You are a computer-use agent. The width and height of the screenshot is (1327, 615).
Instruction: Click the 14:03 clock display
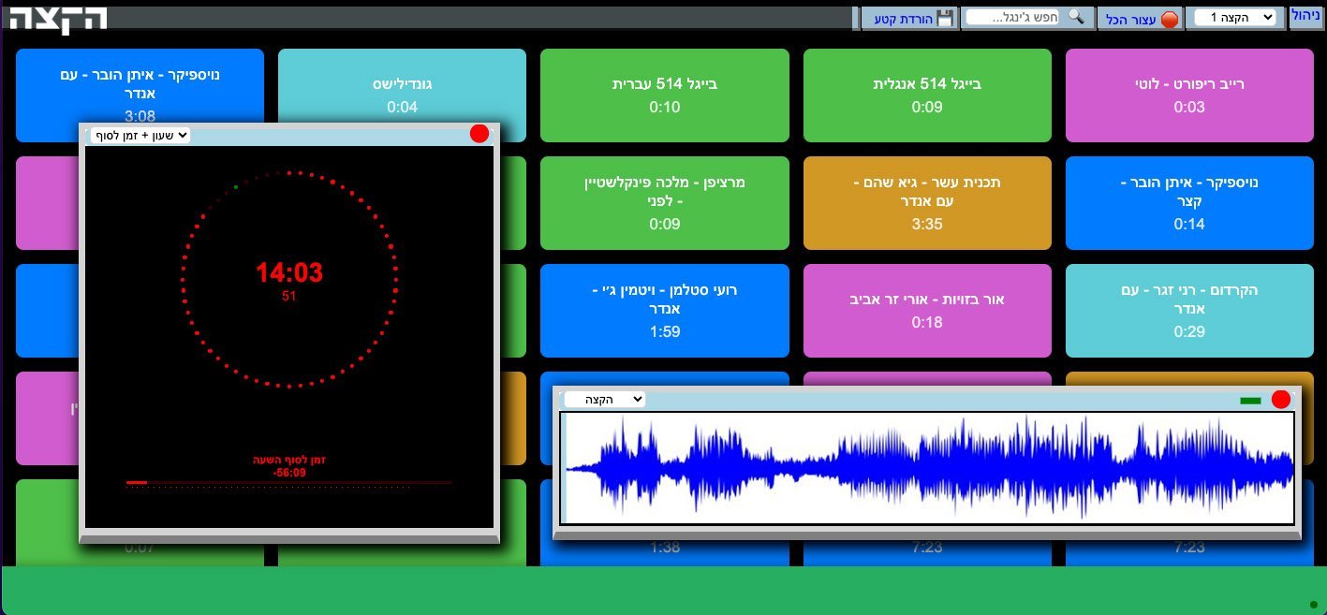(x=289, y=273)
